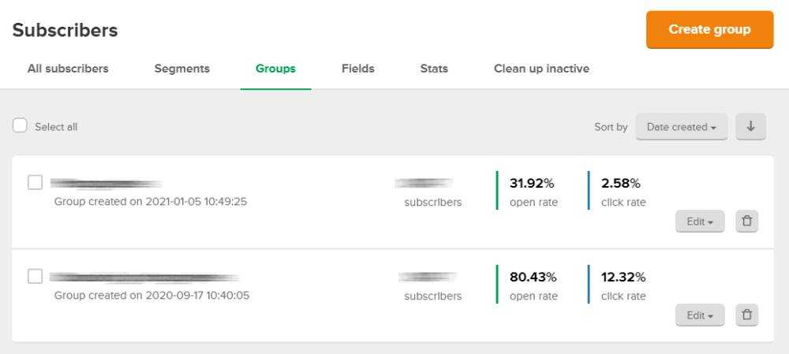The height and width of the screenshot is (354, 789).
Task: Expand Edit menu for the 31.92% open rate group
Action: (x=700, y=222)
